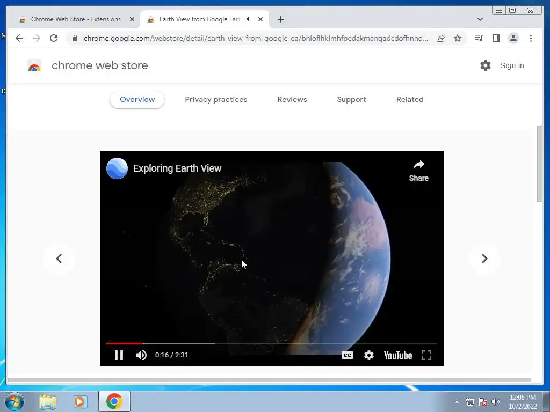Open the Chrome side panel
The height and width of the screenshot is (412, 550).
click(496, 38)
